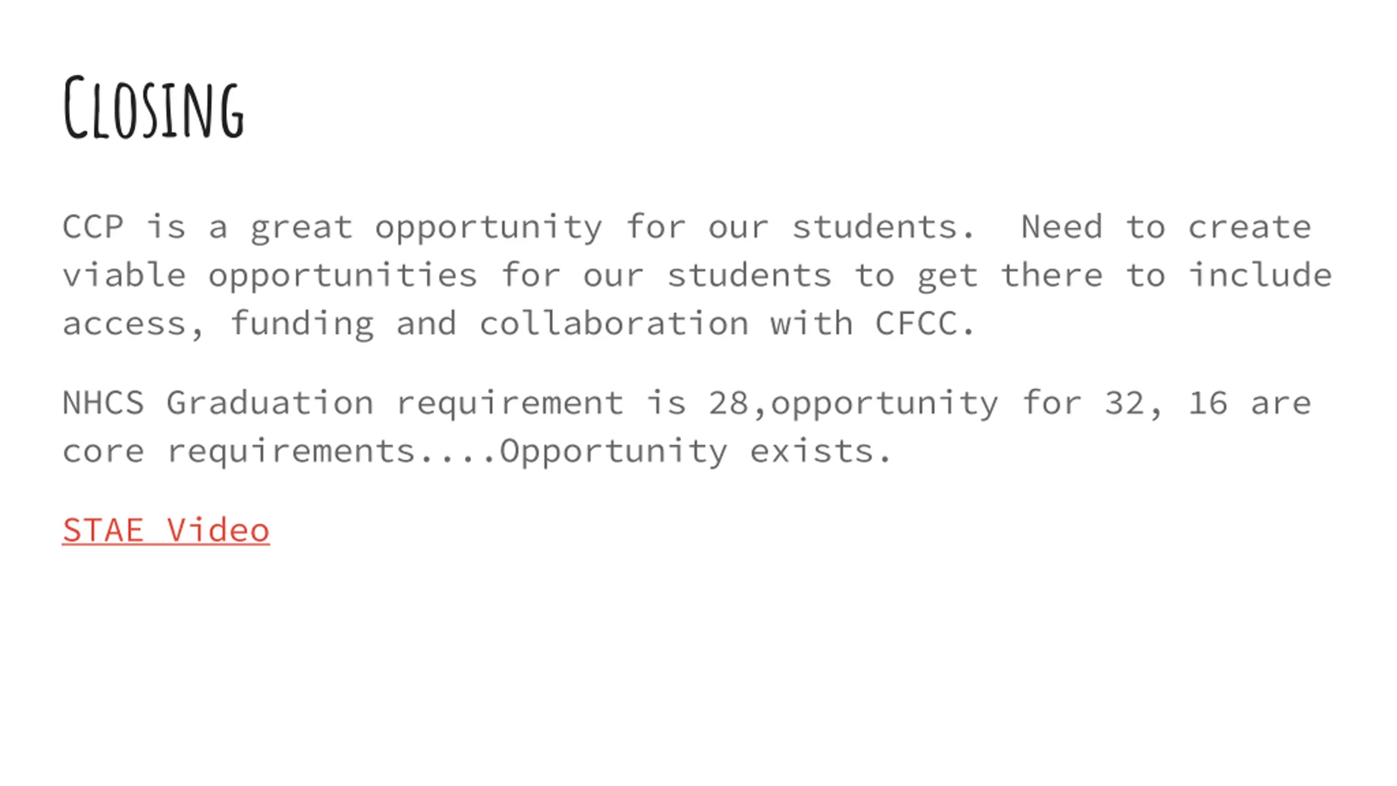1397x786 pixels.
Task: Click CCP at the paragraph start
Action: click(93, 227)
